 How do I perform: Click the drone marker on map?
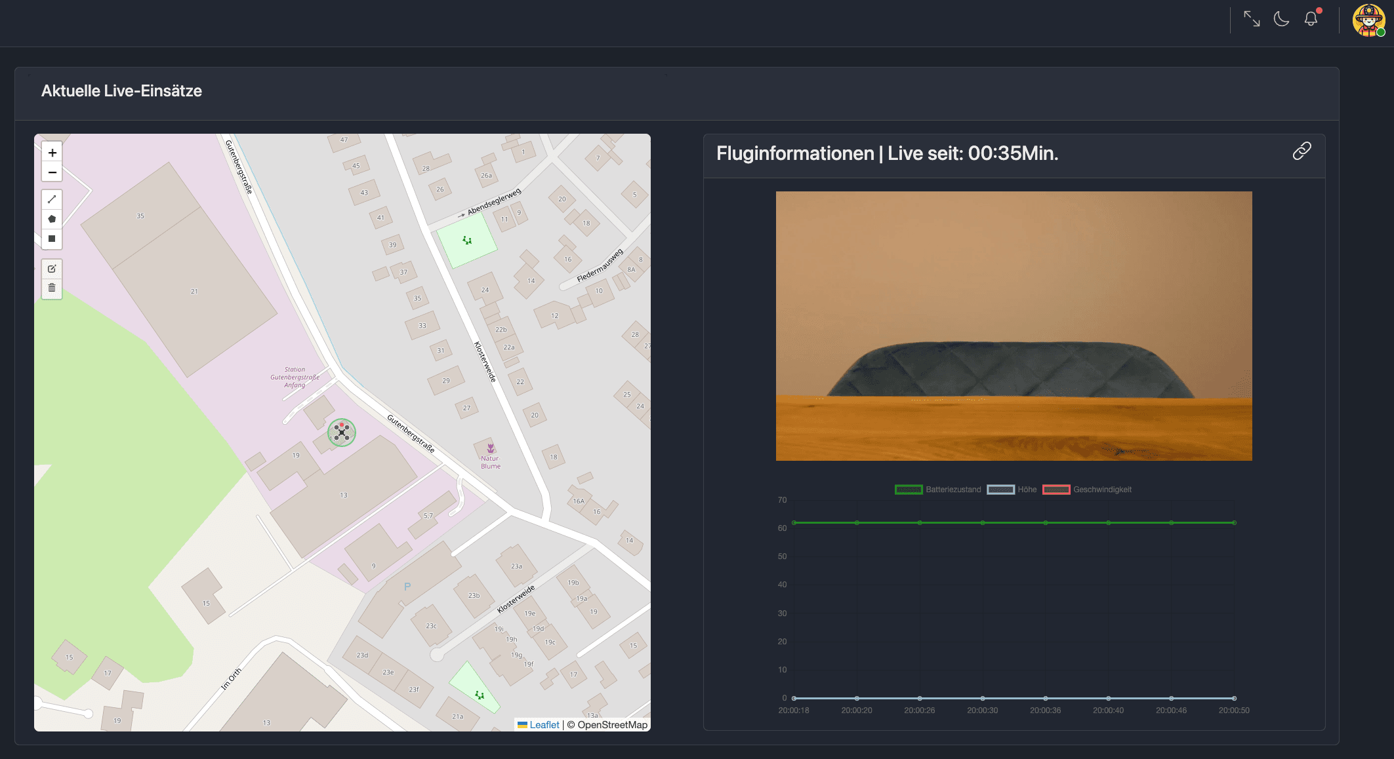pyautogui.click(x=342, y=432)
